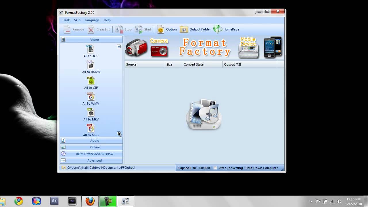Screen dimensions: 368x207
Task: Launch Google Chrome from the taskbar
Action: pyautogui.click(x=19, y=201)
